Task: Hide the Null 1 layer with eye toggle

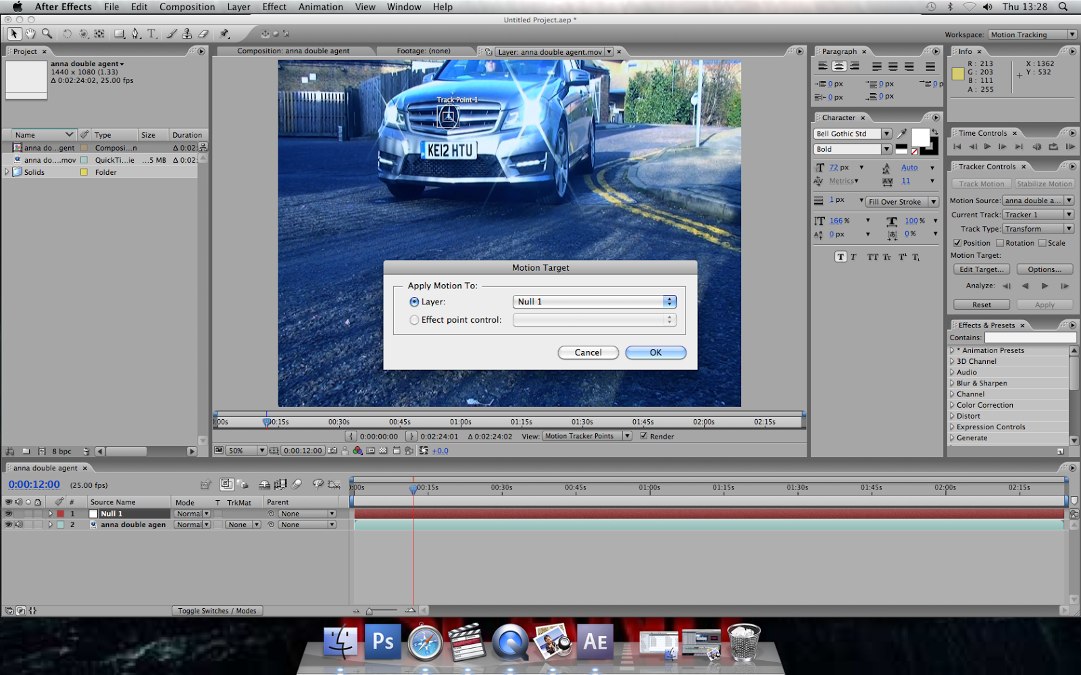Action: (9, 514)
